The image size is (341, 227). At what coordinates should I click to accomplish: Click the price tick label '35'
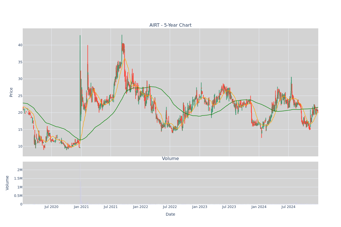[20, 62]
